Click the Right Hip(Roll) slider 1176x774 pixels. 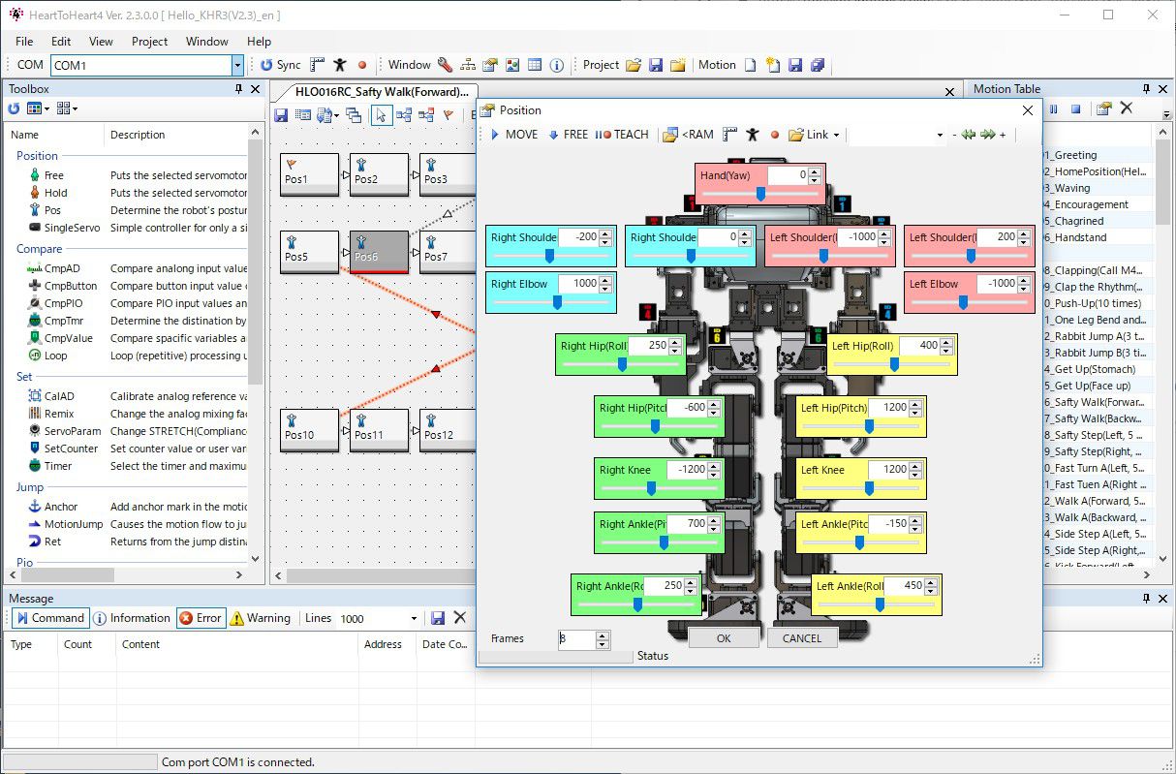coord(622,364)
